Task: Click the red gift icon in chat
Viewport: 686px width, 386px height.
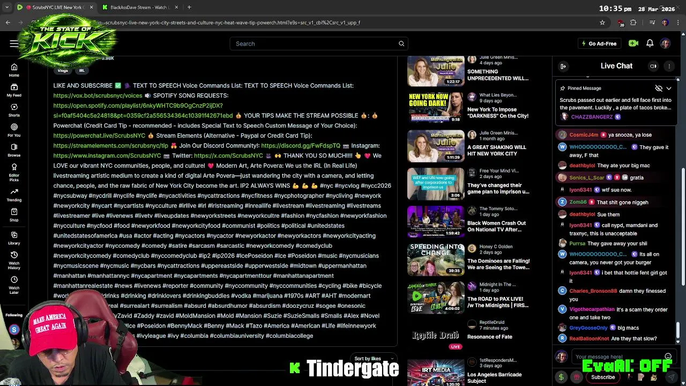Action: (577, 377)
